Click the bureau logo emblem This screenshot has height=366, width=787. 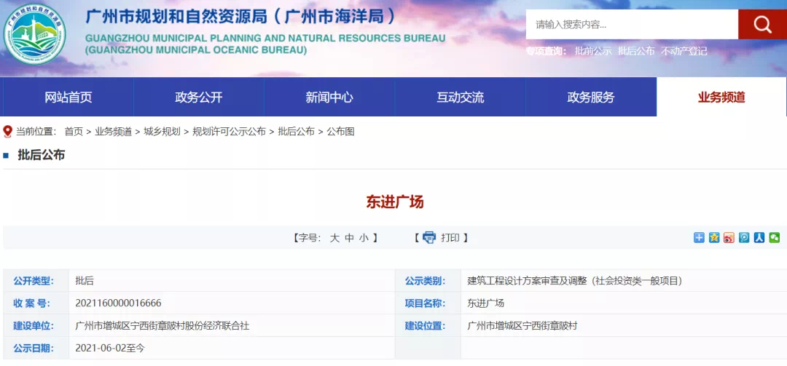(x=34, y=33)
